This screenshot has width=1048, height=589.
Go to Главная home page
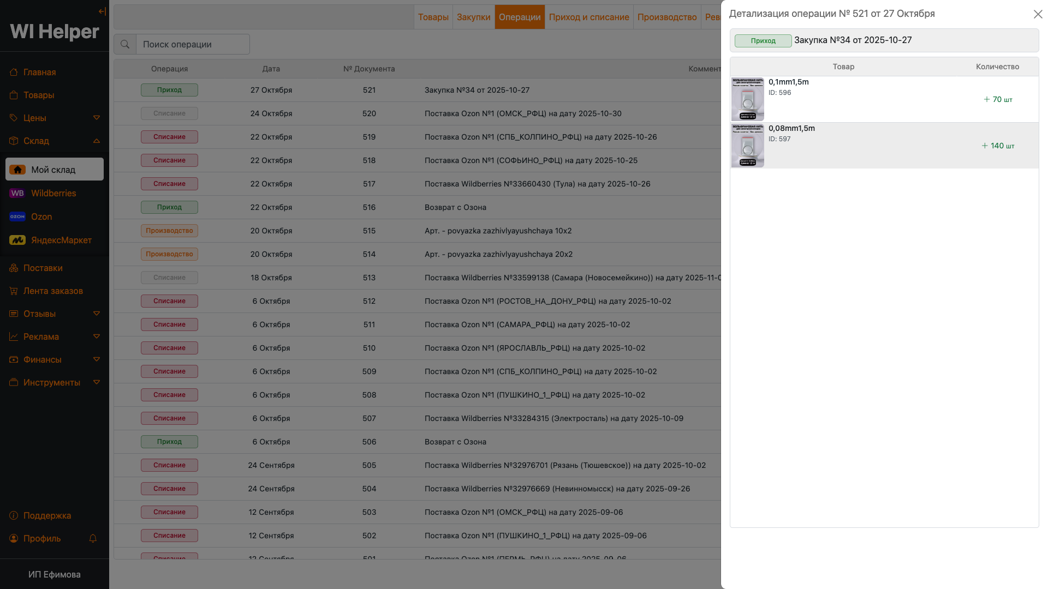coord(39,72)
